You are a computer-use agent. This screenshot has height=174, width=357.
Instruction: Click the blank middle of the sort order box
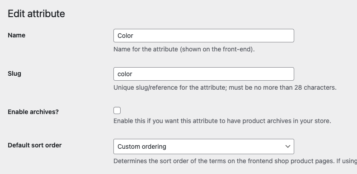pyautogui.click(x=225, y=147)
